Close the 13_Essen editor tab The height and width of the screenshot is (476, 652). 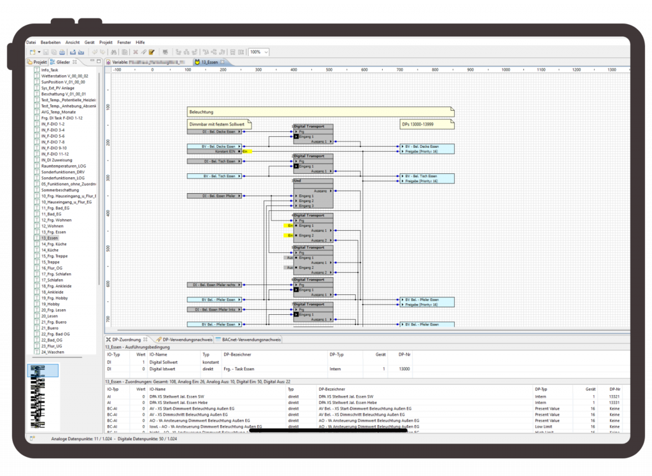point(222,62)
